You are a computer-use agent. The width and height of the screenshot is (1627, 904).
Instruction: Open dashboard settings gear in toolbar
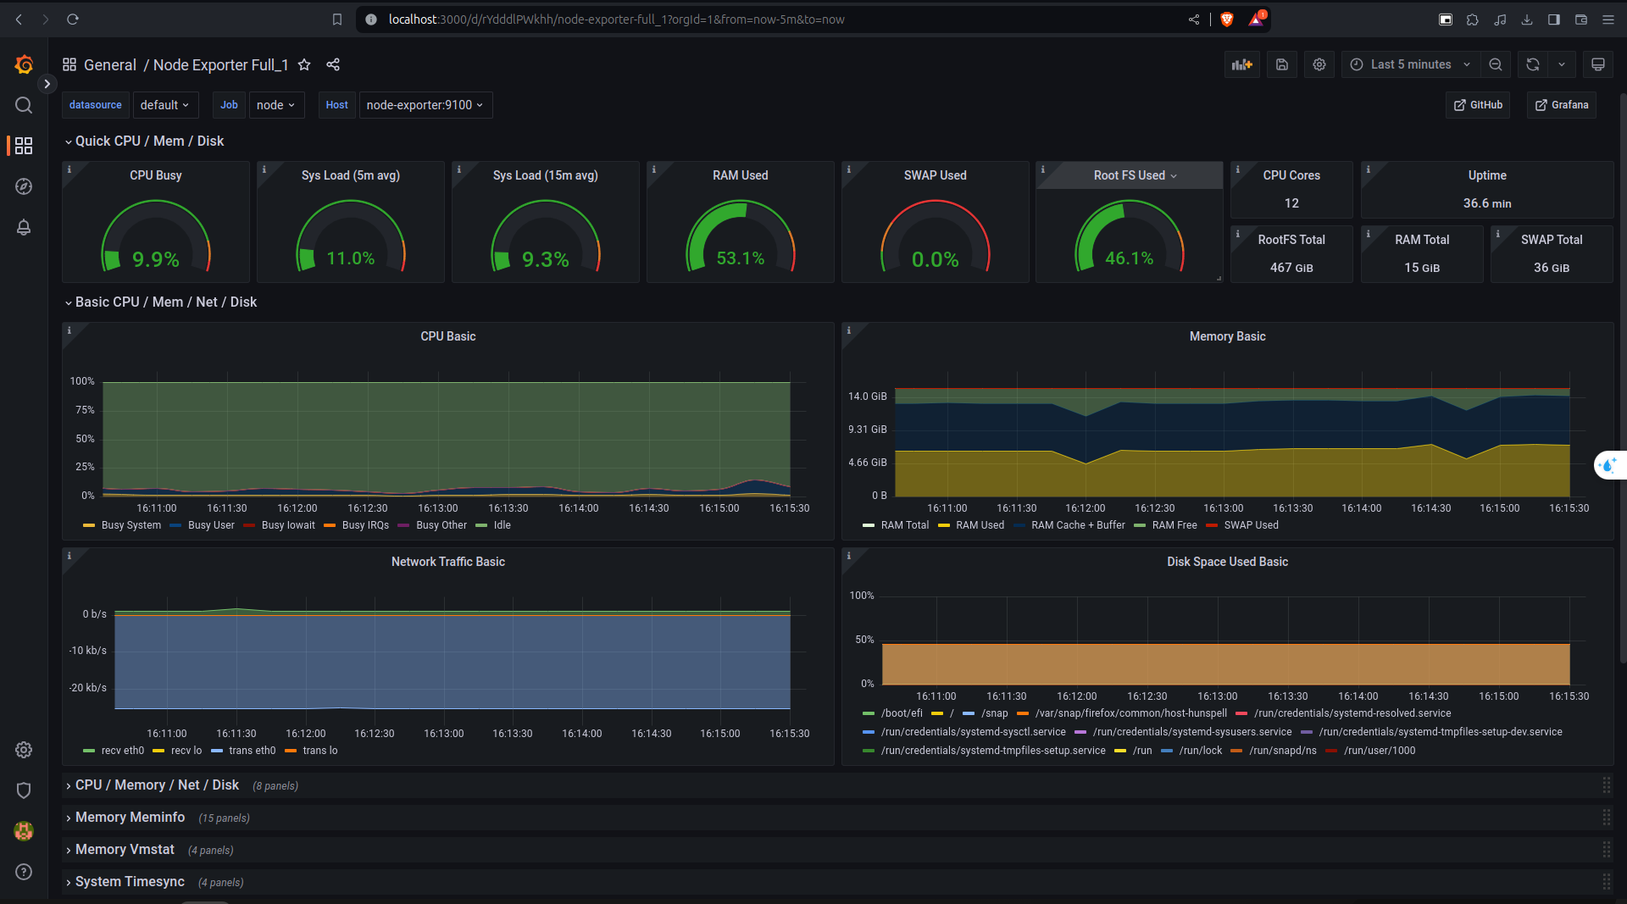(x=1319, y=64)
